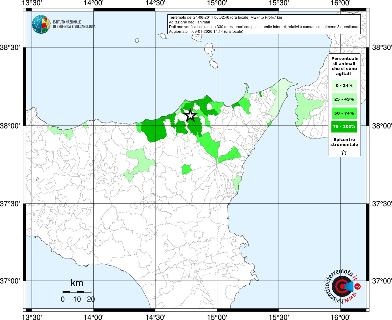392x320 pixels.
Task: Click the 15°00' label on the top axis
Action: click(217, 3)
